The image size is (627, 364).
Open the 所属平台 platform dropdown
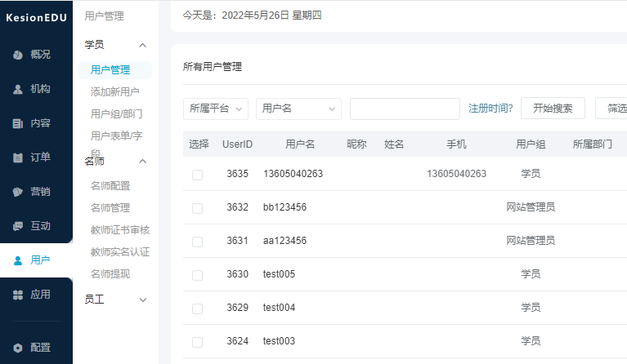point(216,109)
